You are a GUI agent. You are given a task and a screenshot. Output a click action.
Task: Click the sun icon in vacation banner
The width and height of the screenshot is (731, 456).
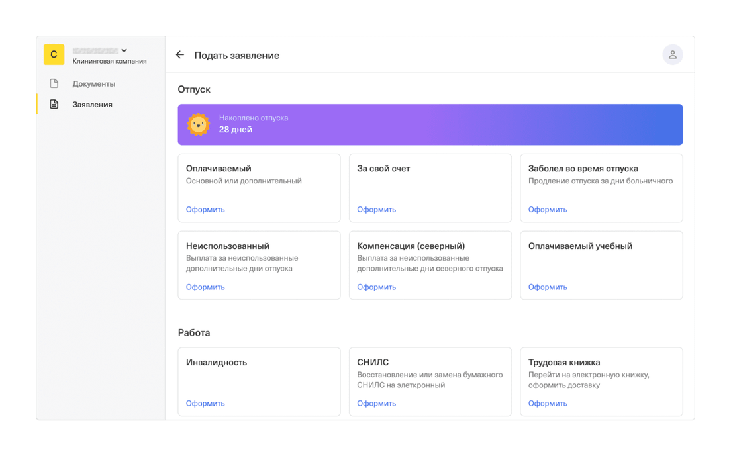point(198,124)
